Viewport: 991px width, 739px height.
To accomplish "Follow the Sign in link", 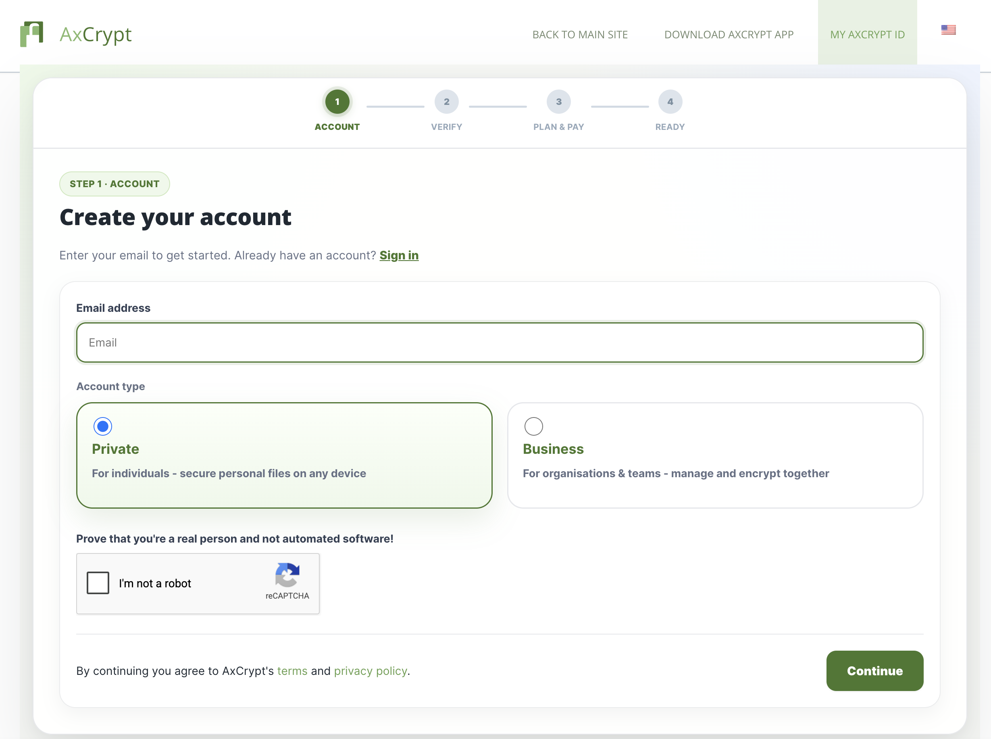I will point(399,255).
